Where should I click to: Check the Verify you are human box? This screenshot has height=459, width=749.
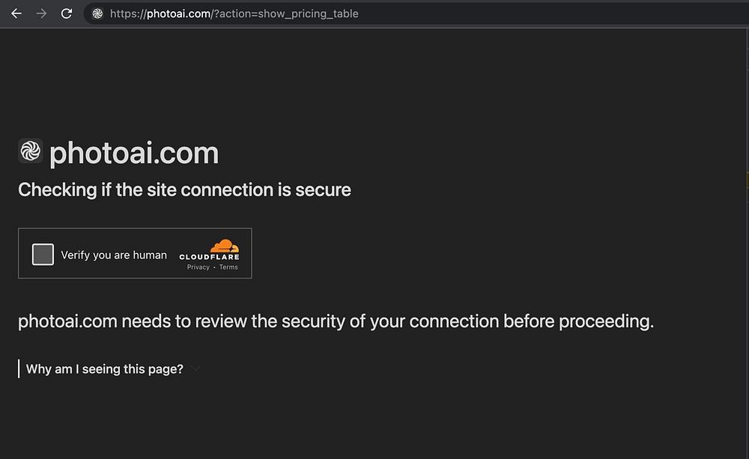[x=43, y=255]
